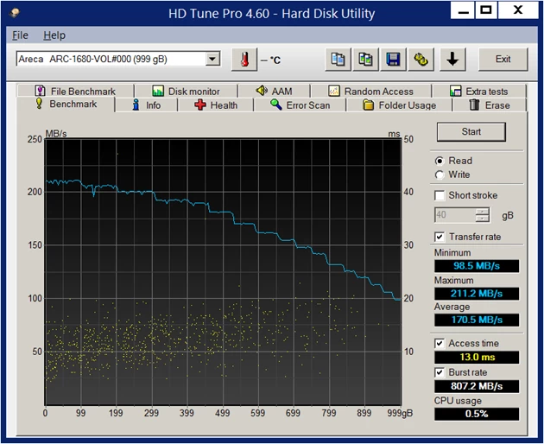Select the Benchmark tab

pos(66,105)
